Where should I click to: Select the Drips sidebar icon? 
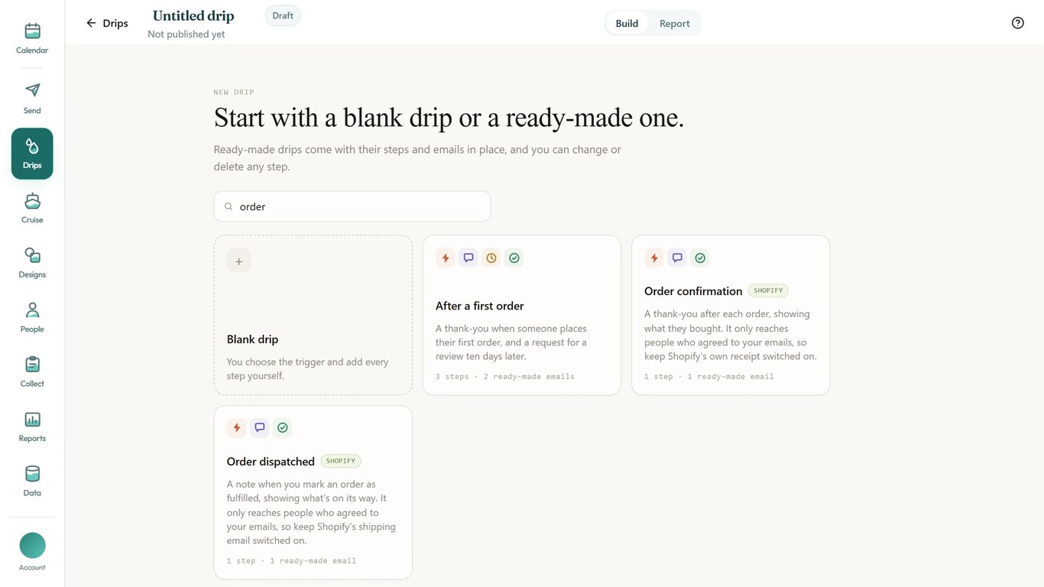32,154
